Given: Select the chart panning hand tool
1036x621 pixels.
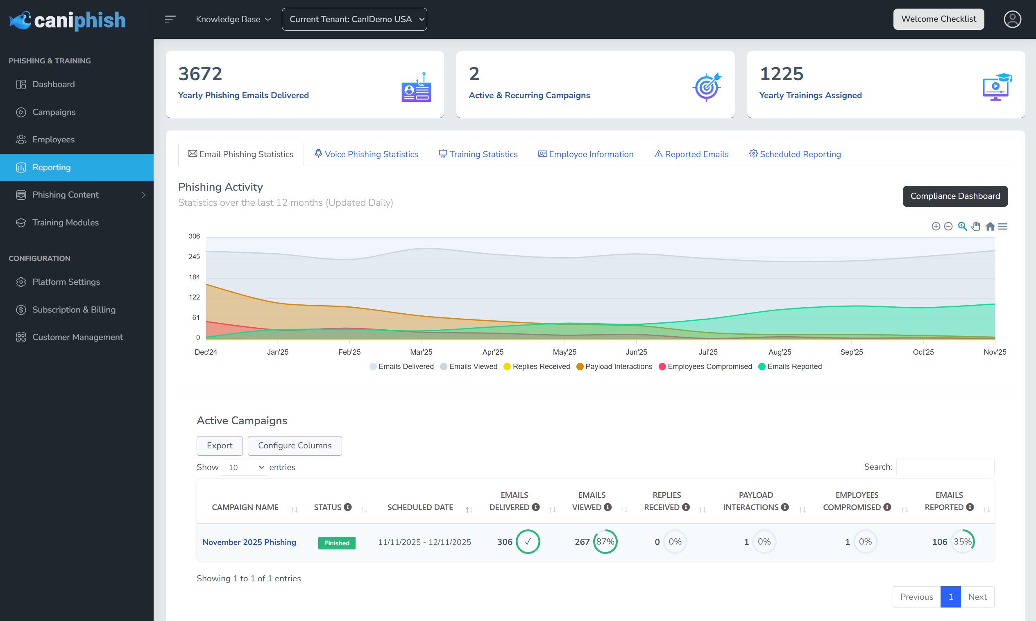Looking at the screenshot, I should coord(976,226).
